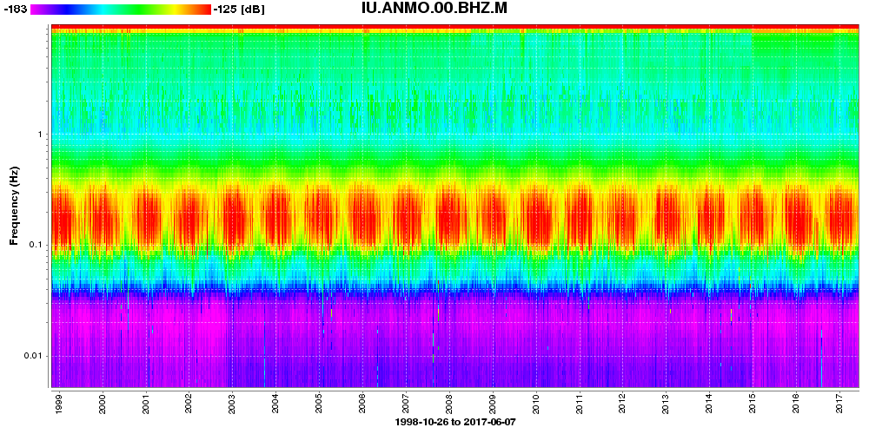Click the -183 minimum scale label

[14, 10]
